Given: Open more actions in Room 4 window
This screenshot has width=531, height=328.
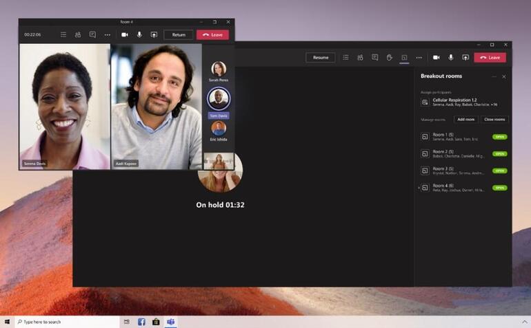Looking at the screenshot, I should pos(108,35).
